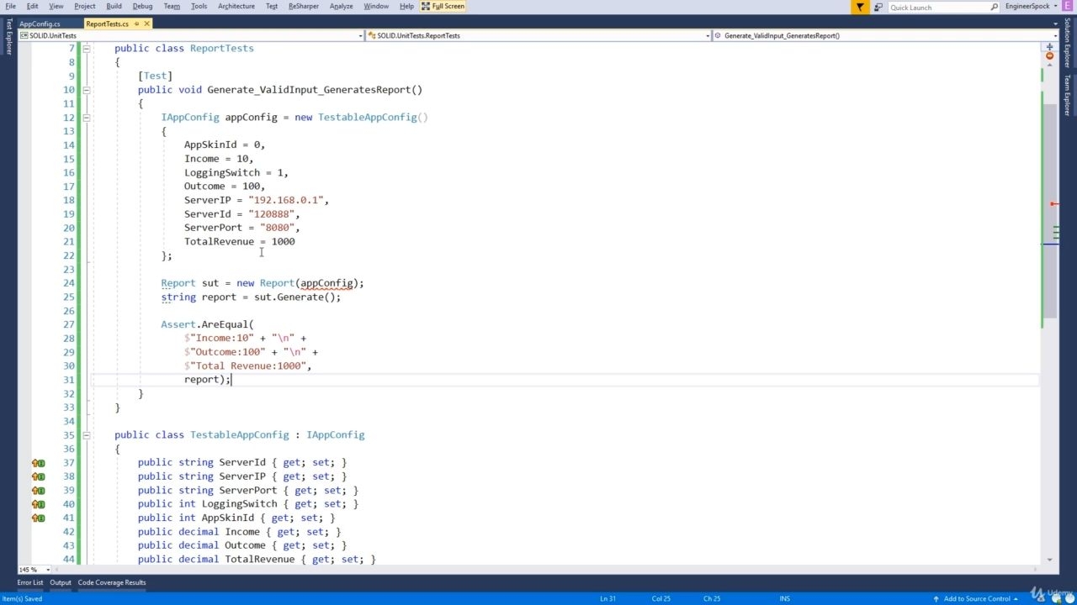Open the Test Explorer side tab
Image resolution: width=1077 pixels, height=605 pixels.
coord(8,35)
